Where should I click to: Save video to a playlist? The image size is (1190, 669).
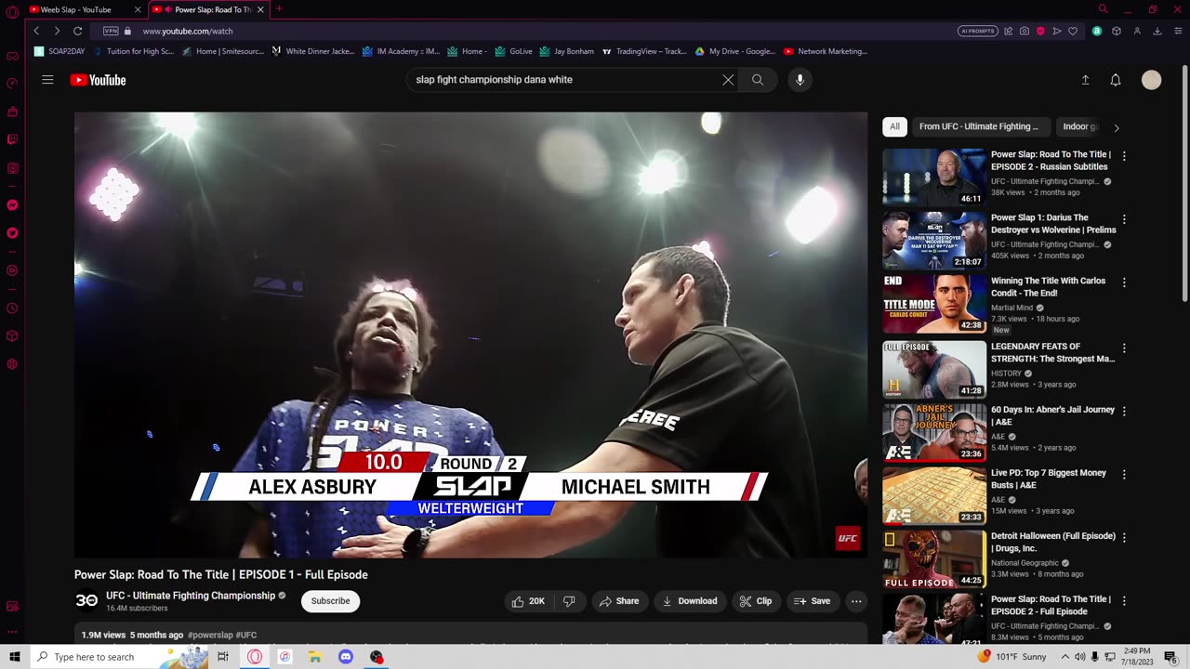(812, 601)
